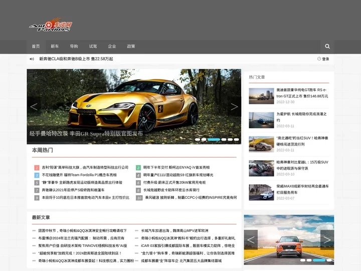Open article 4 红旗新车规划曝光
This screenshot has height=271, width=361.
[178, 175]
